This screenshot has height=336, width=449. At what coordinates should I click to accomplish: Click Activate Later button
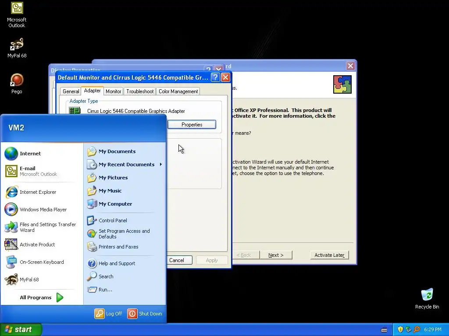(x=329, y=255)
